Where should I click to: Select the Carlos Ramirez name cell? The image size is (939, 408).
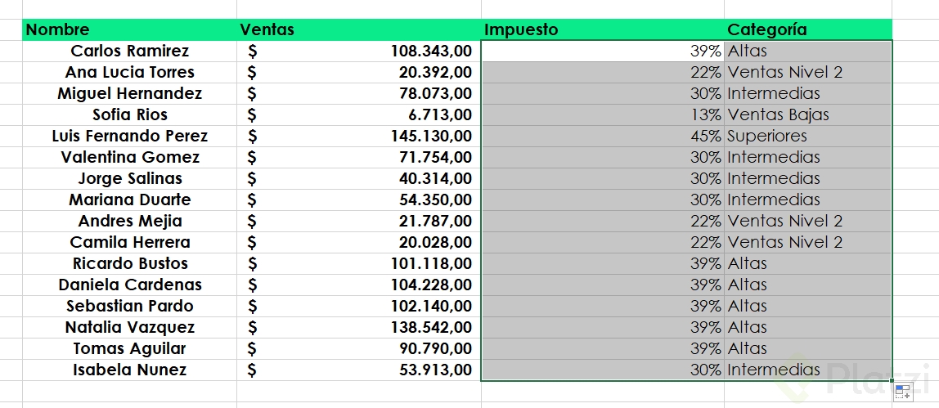point(129,51)
